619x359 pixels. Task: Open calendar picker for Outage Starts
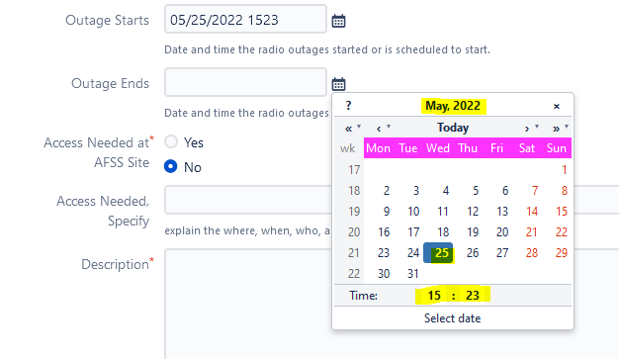[338, 21]
